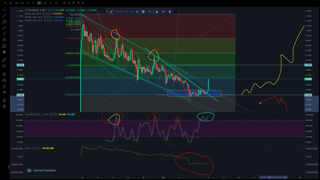The height and width of the screenshot is (180, 320).
Task: Switch to the 2H timeframe
Action: click(x=33, y=3)
